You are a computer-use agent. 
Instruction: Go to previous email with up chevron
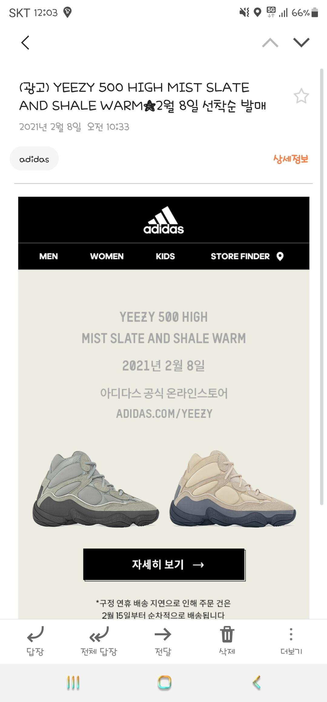[270, 43]
